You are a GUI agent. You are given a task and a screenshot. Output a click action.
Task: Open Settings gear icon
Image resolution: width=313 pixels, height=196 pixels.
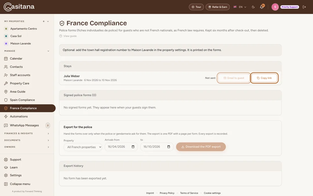click(x=6, y=175)
